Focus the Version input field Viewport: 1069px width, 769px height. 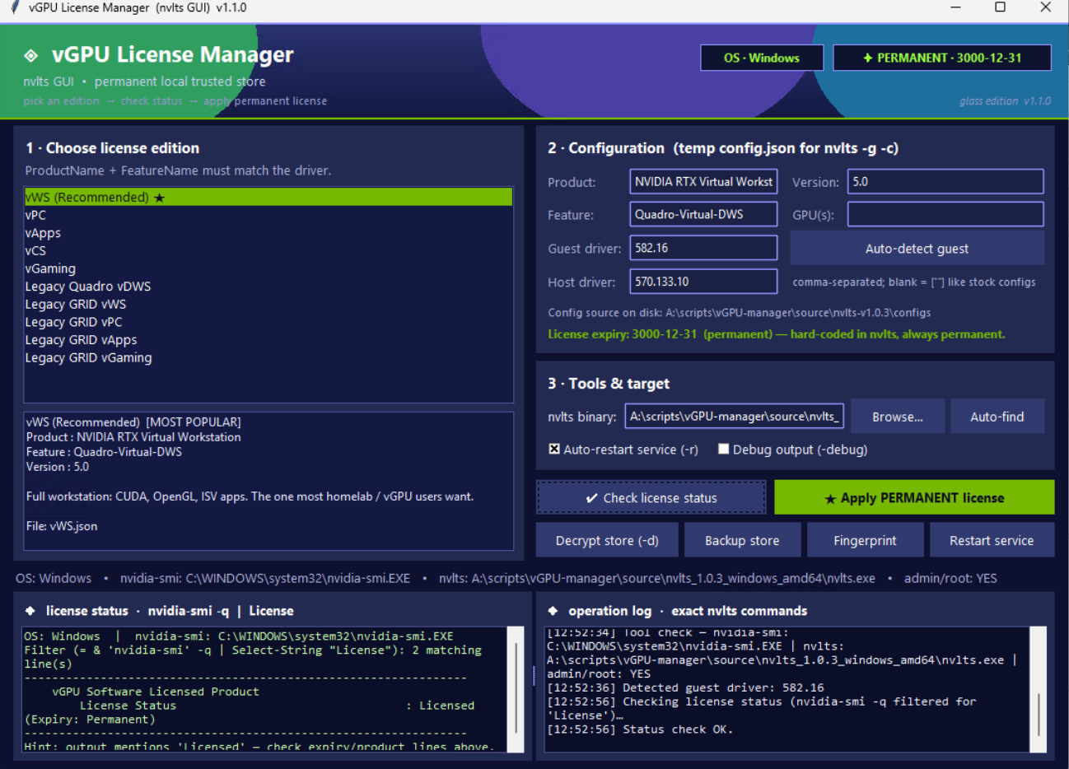pos(945,181)
